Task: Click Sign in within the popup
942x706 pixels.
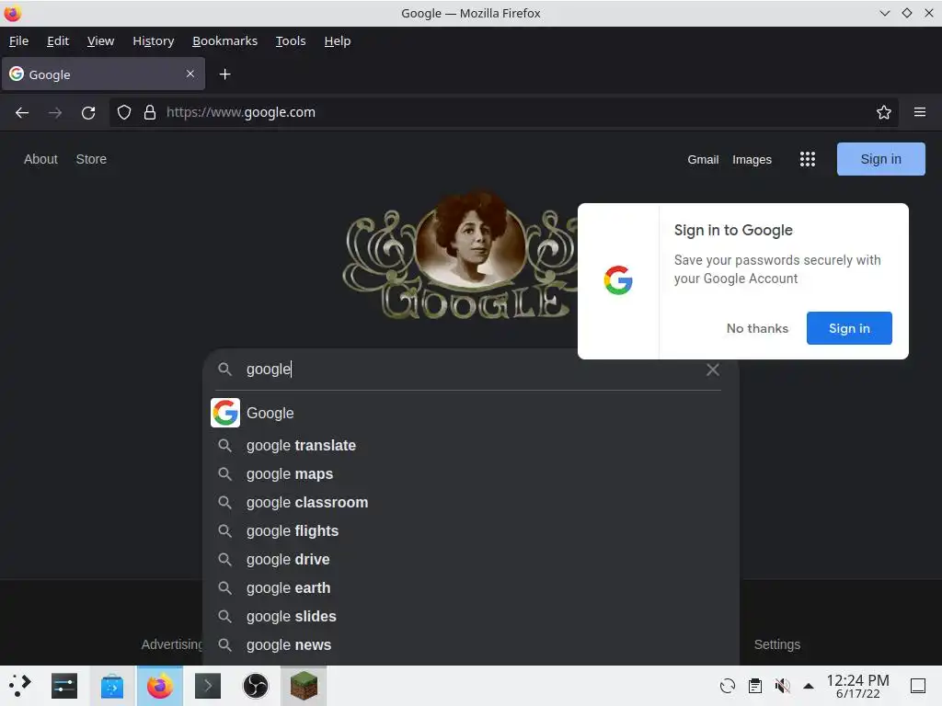Action: (849, 328)
